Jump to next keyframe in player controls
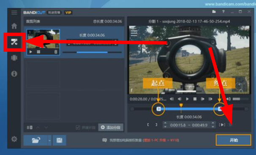Image resolution: width=256 pixels, height=155 pixels. point(210,99)
